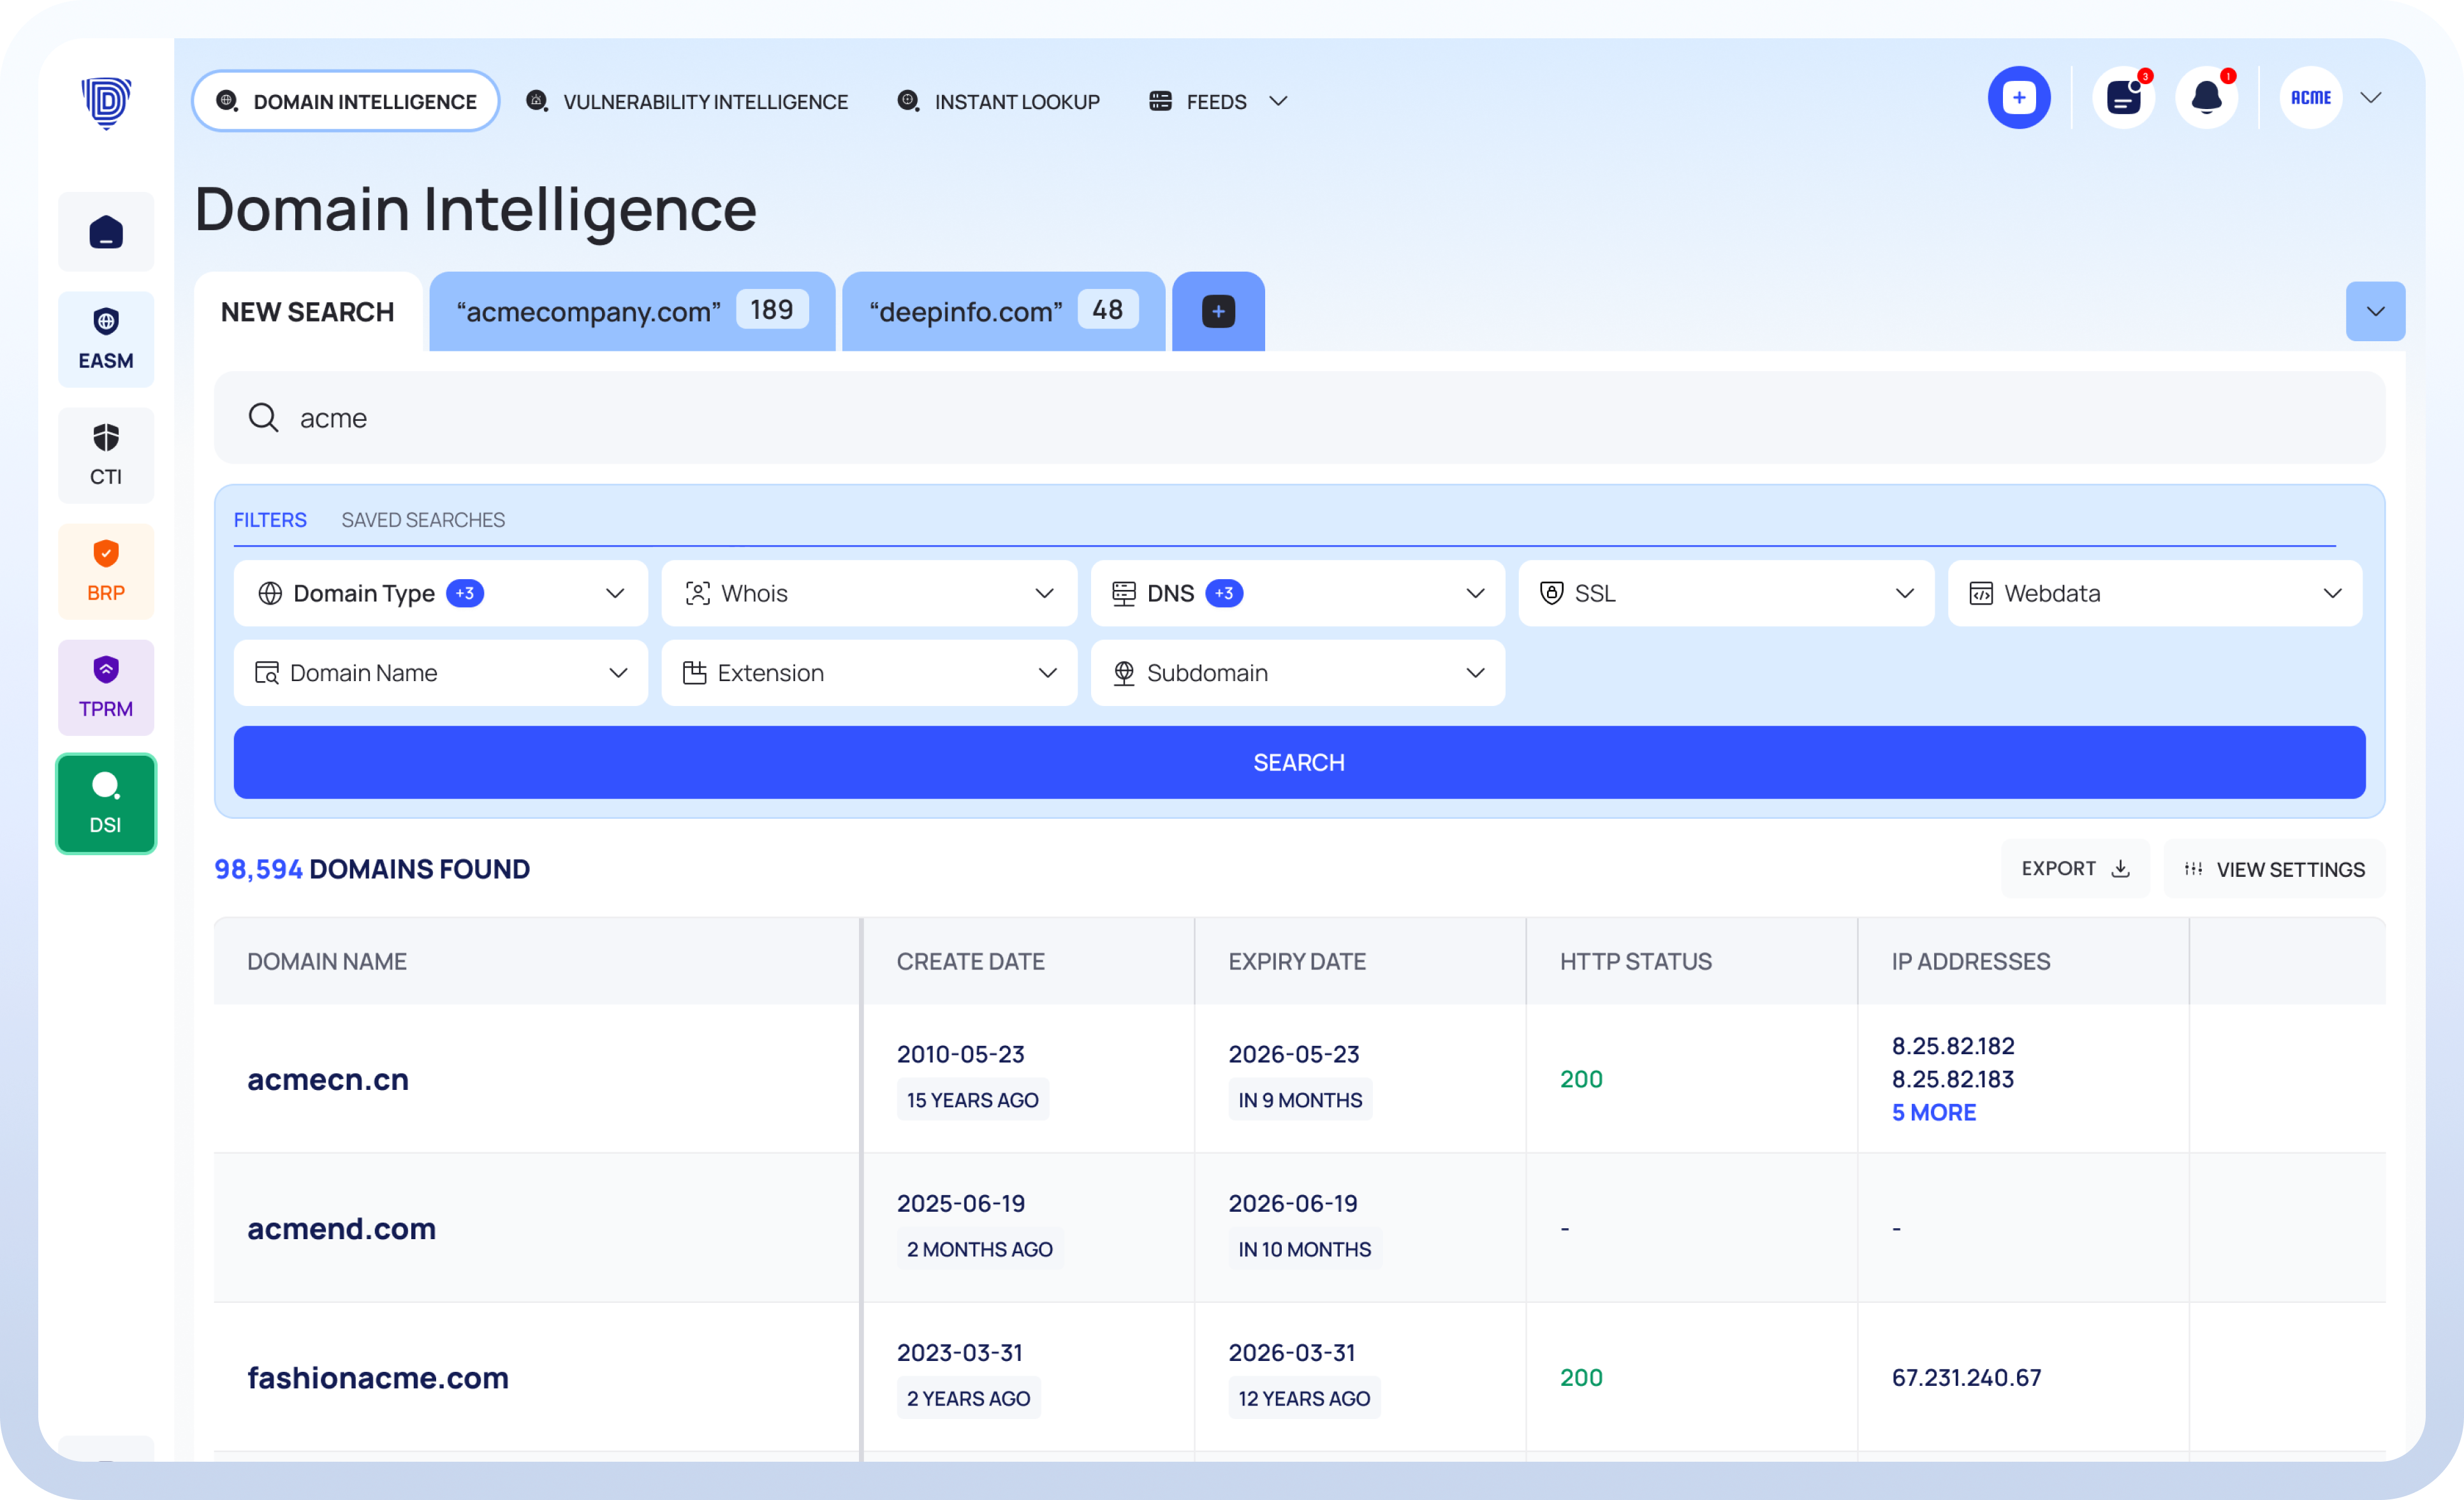
Task: Open the home dashboard sidebar icon
Action: pos(106,232)
